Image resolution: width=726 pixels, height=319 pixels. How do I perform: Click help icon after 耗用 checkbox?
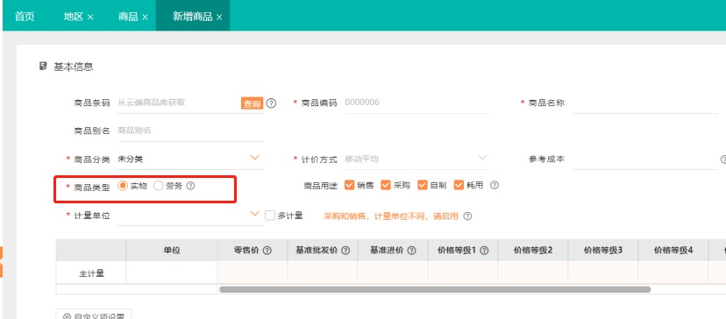point(494,185)
